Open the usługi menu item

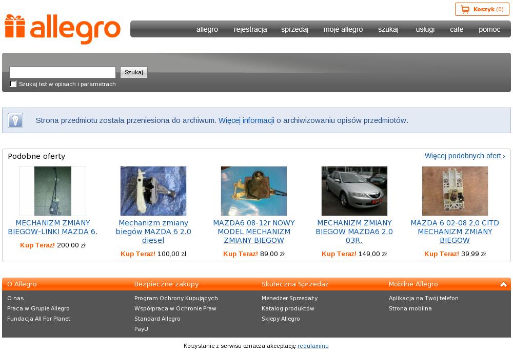click(x=425, y=29)
